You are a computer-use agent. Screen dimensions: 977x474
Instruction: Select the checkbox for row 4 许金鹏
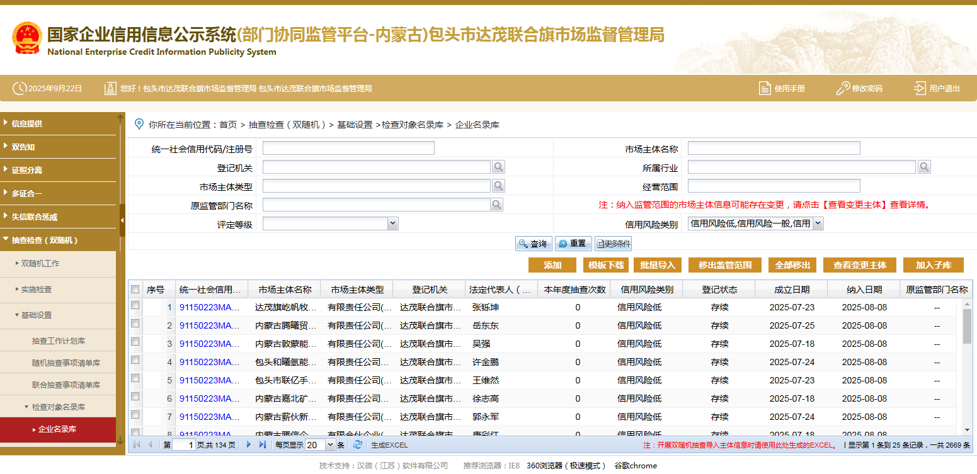[135, 360]
